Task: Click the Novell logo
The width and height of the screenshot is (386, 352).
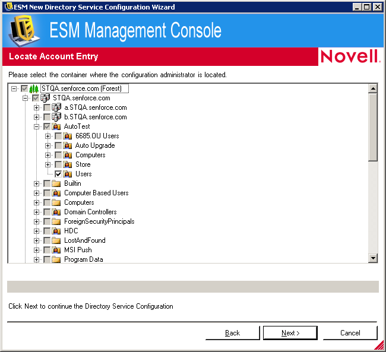Action: (x=350, y=56)
